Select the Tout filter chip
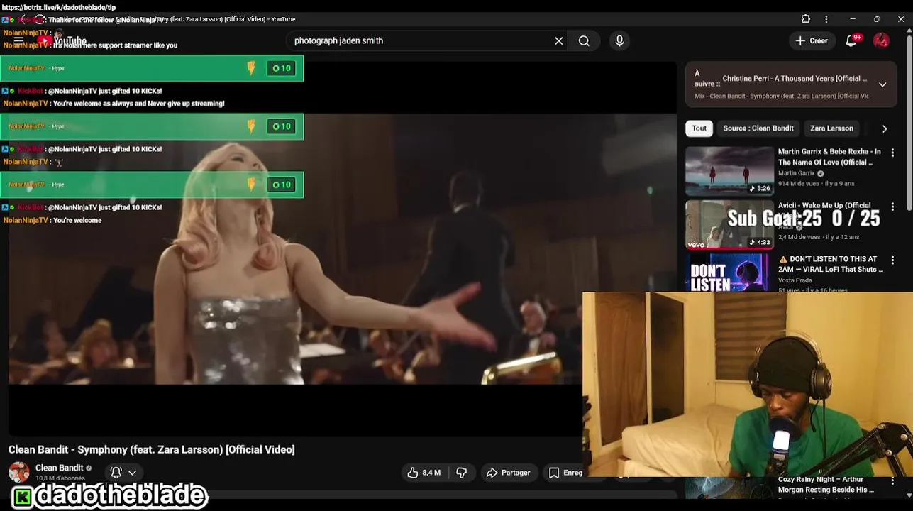 coord(699,128)
